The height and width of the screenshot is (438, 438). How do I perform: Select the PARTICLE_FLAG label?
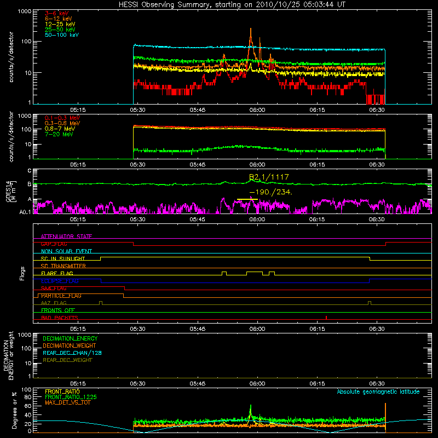(61, 296)
